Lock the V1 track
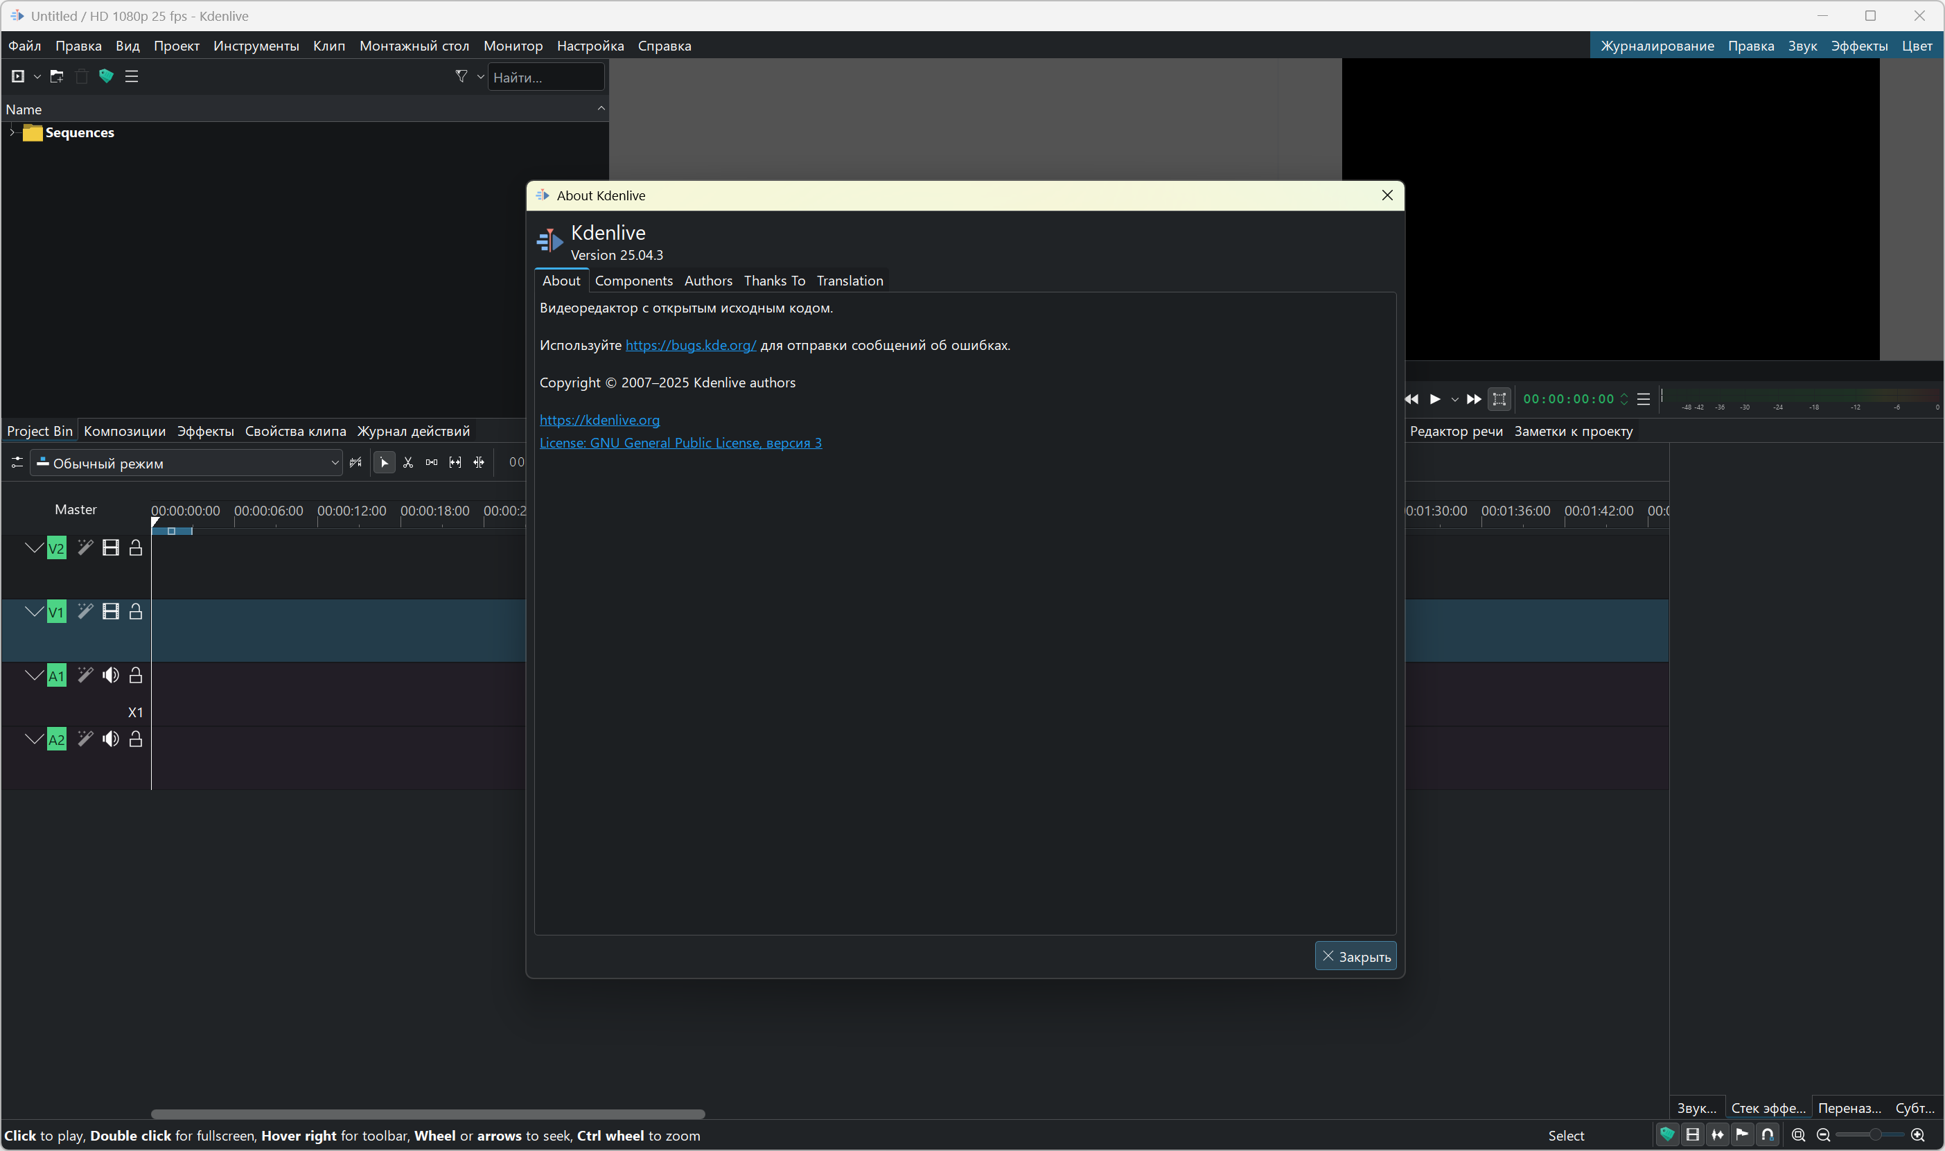The height and width of the screenshot is (1151, 1945). coord(136,612)
